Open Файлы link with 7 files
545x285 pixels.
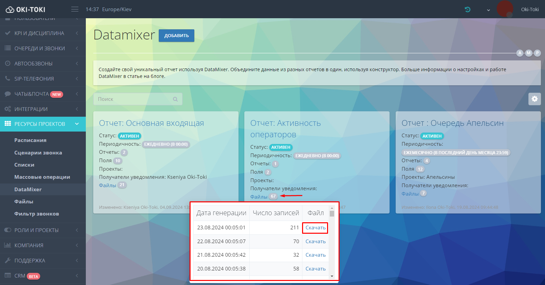410,194
